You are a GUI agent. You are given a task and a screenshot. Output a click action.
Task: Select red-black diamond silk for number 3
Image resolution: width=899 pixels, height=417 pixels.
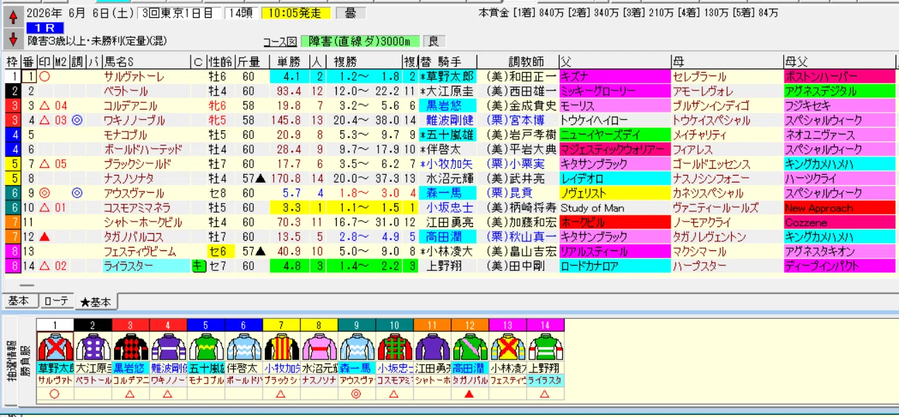pyautogui.click(x=130, y=347)
